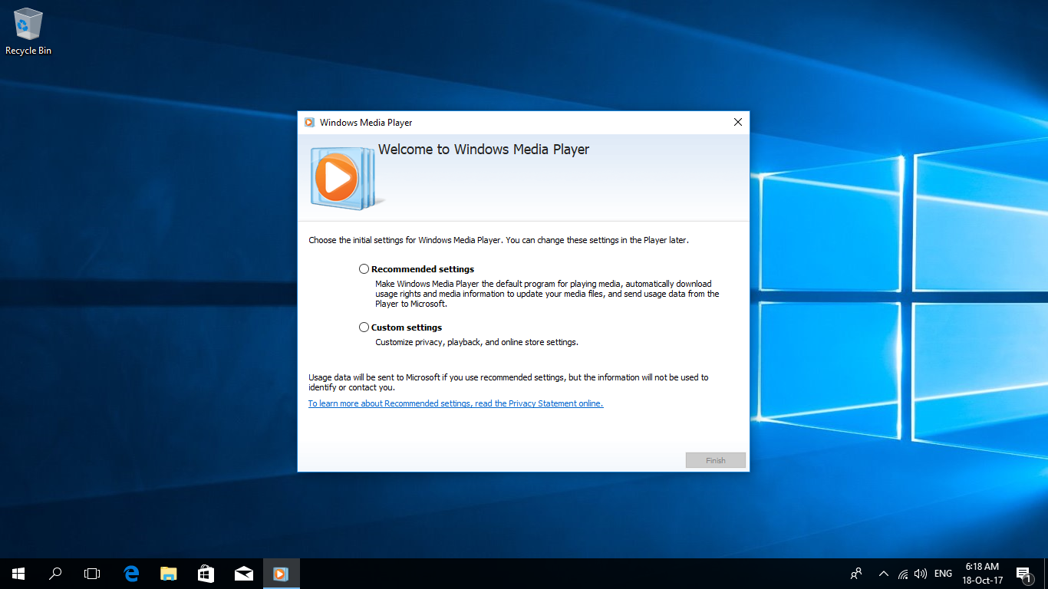1048x589 pixels.
Task: Open the Windows Start menu
Action: coord(18,574)
